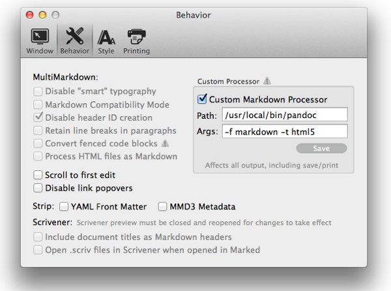The height and width of the screenshot is (291, 391).
Task: Open the Printing preferences printer icon
Action: click(x=136, y=37)
